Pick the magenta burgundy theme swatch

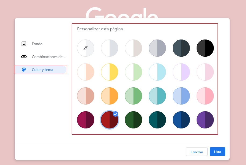[86, 120]
